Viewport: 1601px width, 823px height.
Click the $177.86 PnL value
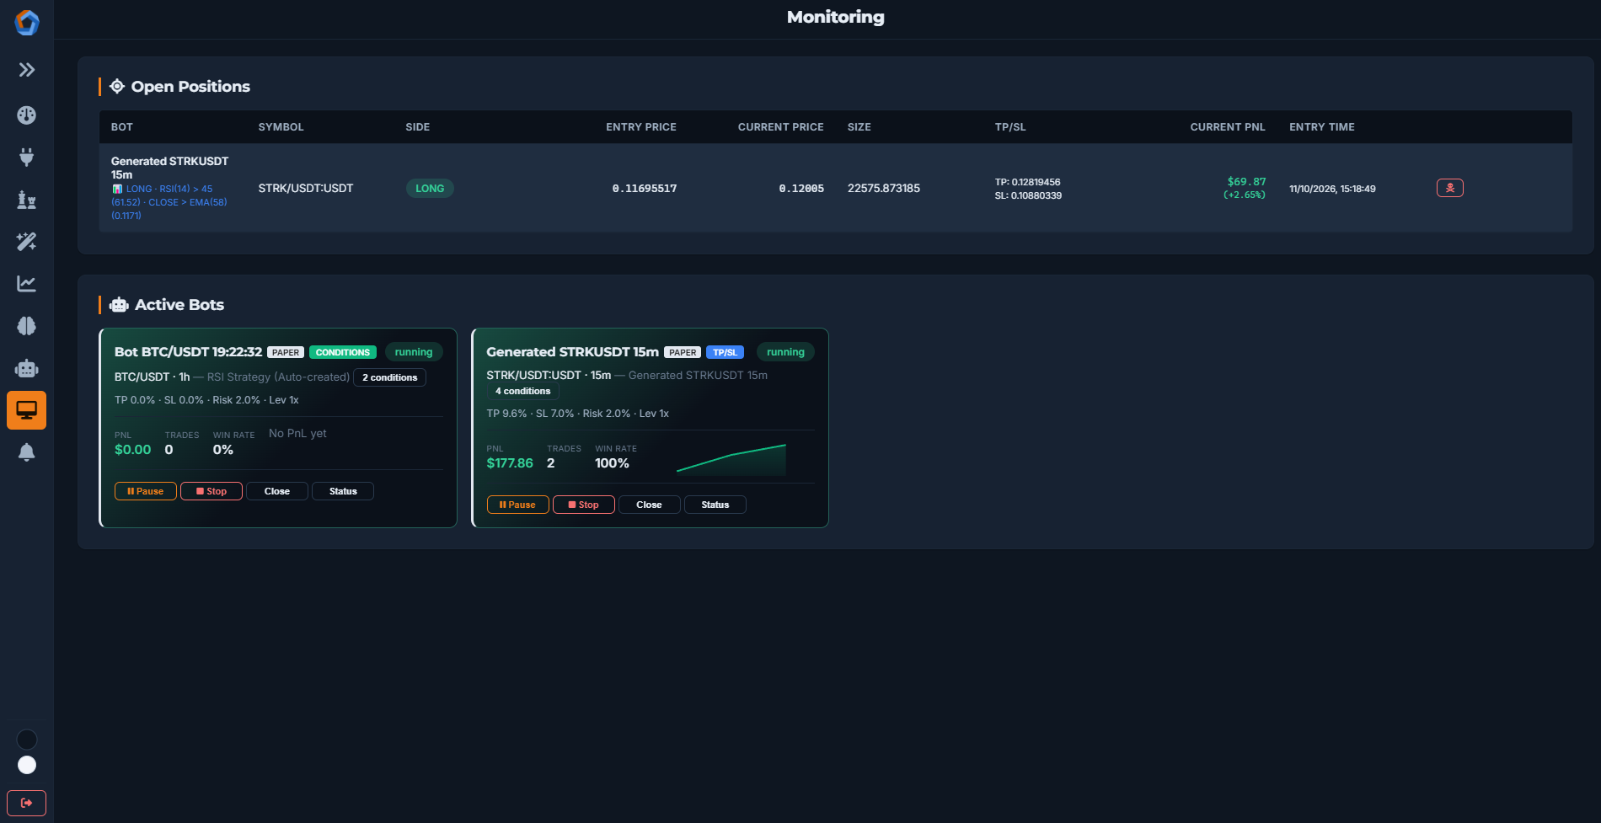tap(510, 463)
